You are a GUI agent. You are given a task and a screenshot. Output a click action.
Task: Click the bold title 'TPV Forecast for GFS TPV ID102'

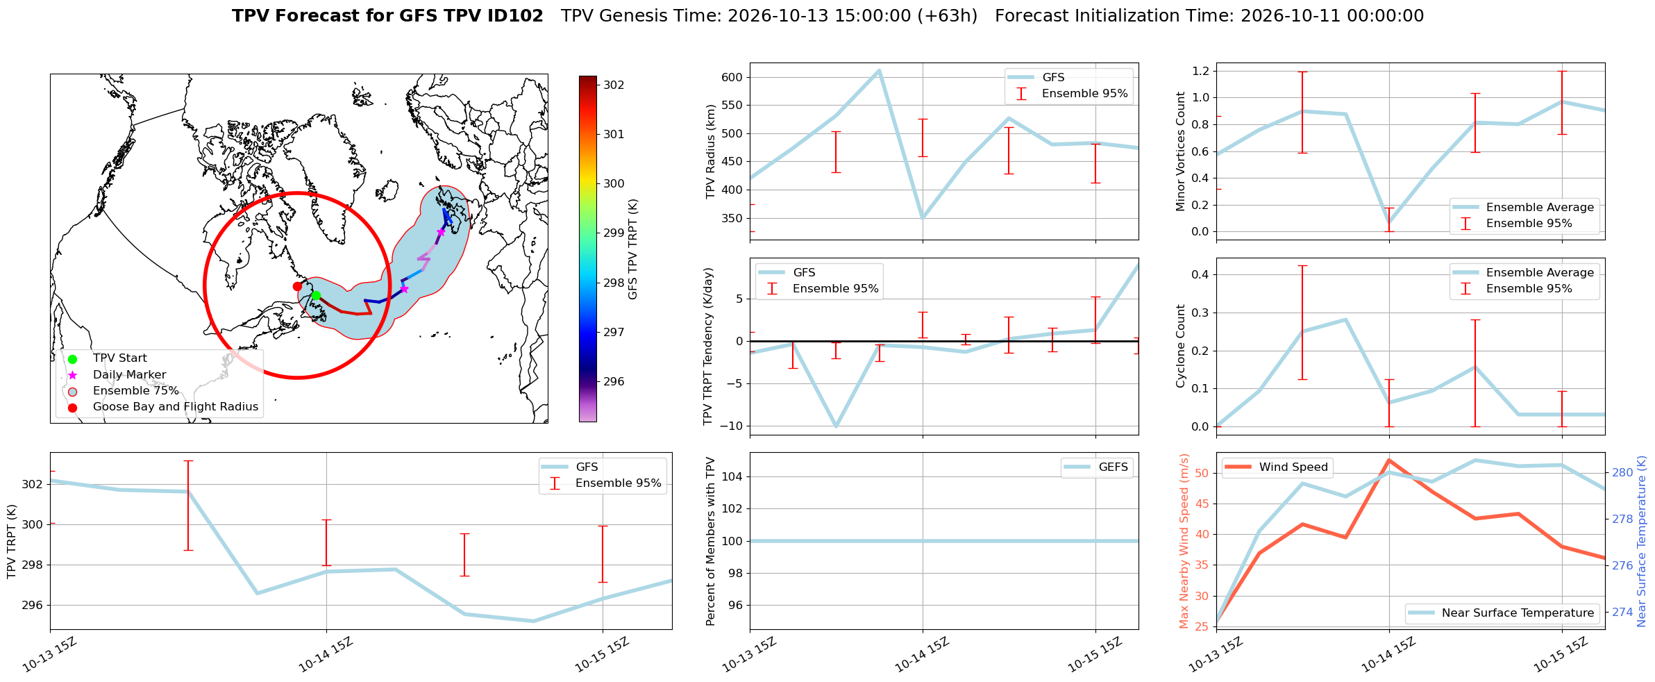click(x=387, y=16)
